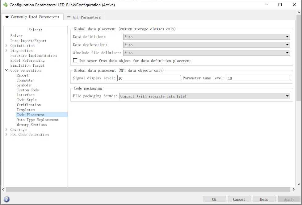302x205 pixels.
Task: Open the Interface pane
Action: (x=26, y=95)
